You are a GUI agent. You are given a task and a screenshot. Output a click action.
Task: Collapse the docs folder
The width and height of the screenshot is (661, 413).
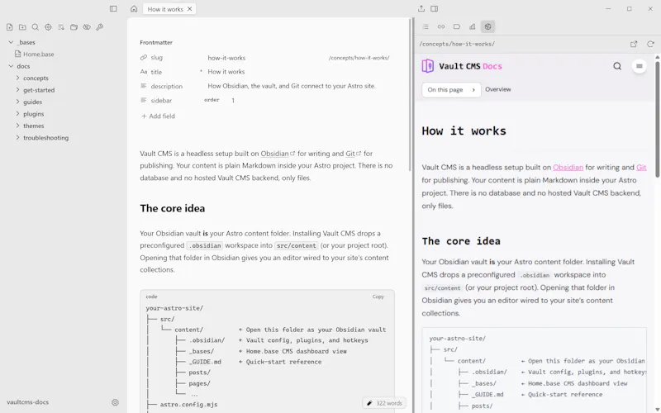[x=11, y=66]
